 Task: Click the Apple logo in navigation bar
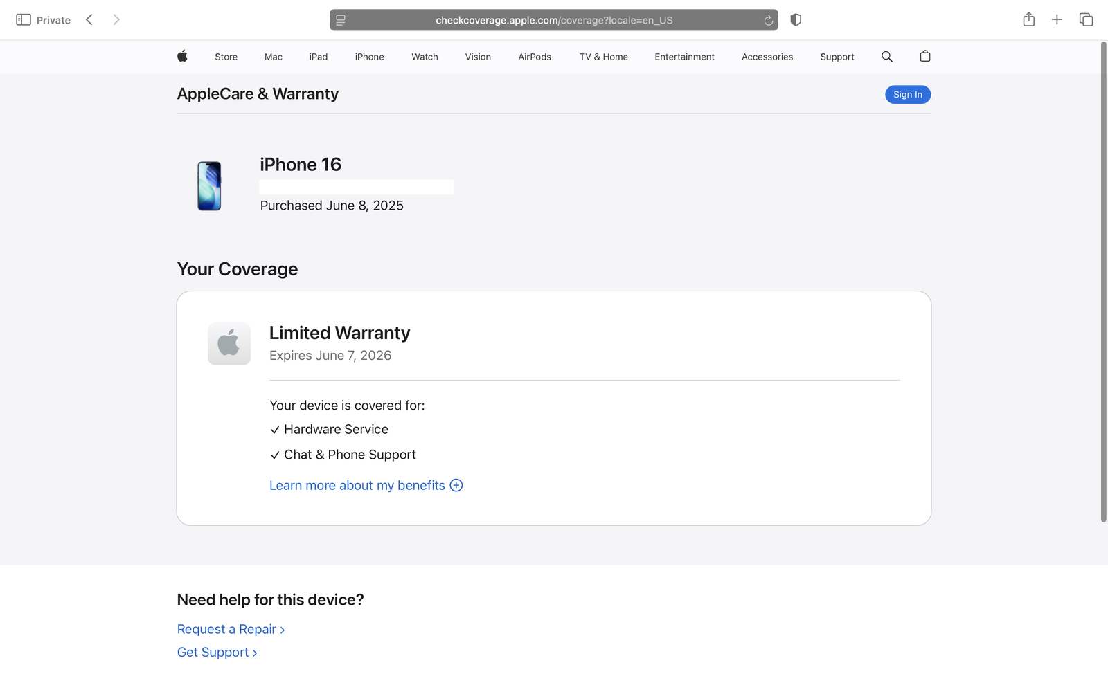click(182, 56)
